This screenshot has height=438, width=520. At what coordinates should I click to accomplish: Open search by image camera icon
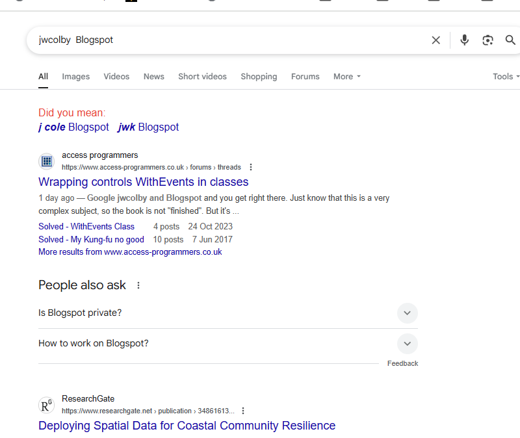[x=487, y=40]
